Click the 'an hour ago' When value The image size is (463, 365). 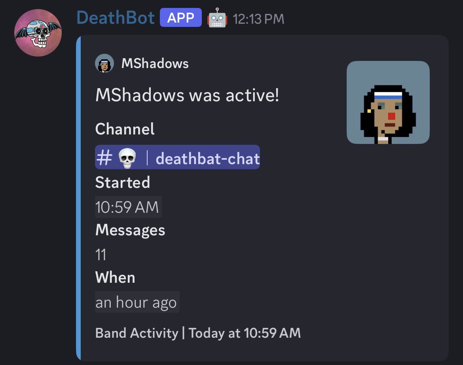137,302
